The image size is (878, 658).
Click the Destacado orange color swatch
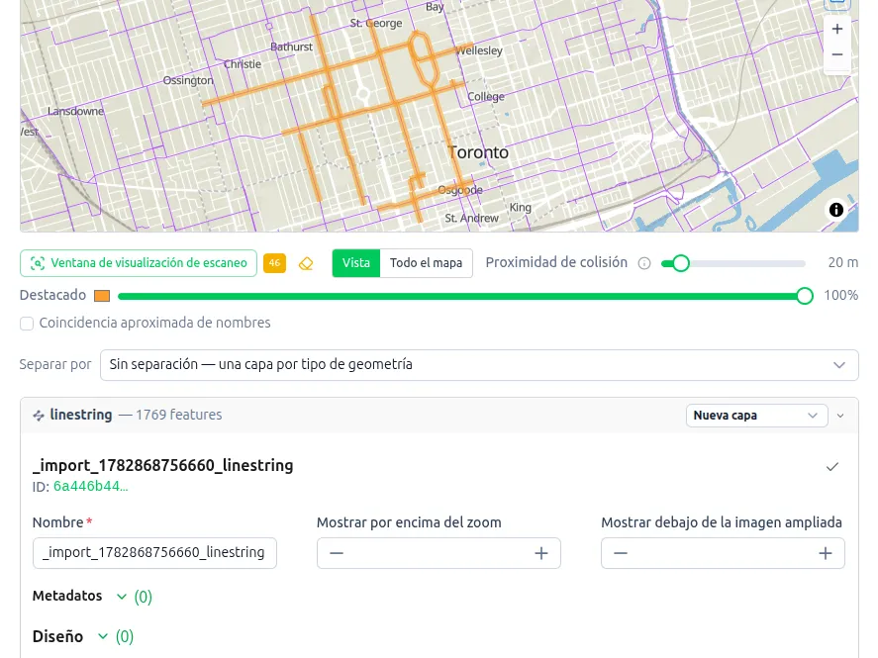point(102,296)
